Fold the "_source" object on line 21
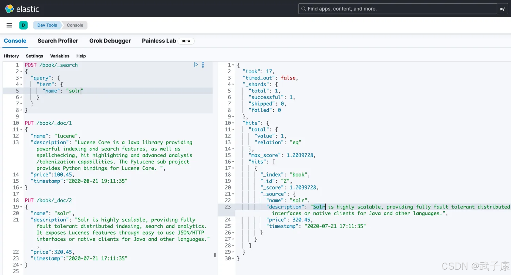The image size is (511, 275). (233, 194)
